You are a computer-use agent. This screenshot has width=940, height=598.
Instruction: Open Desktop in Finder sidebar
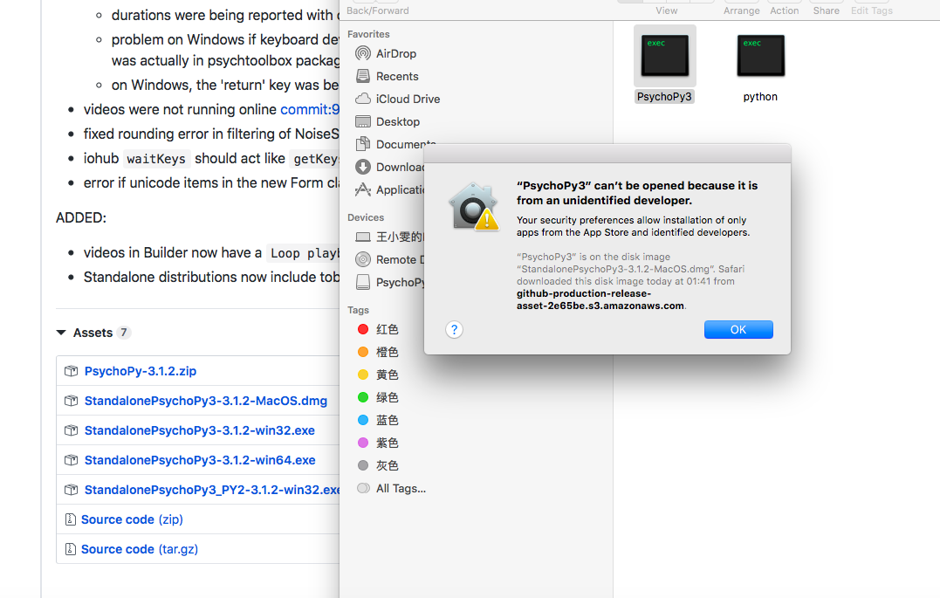[x=388, y=121]
